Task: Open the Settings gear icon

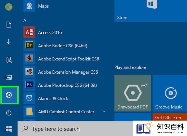Action: tap(9, 95)
